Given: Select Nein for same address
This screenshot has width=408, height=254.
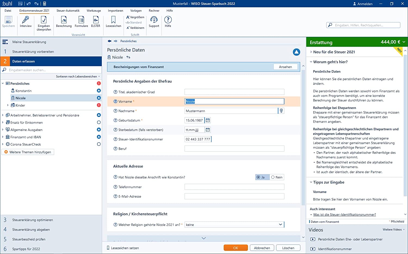Looking at the screenshot, I should click(277, 177).
